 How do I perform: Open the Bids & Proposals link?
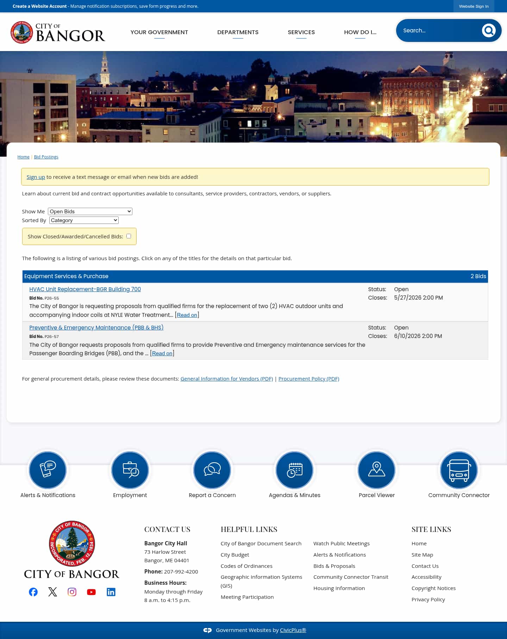334,566
